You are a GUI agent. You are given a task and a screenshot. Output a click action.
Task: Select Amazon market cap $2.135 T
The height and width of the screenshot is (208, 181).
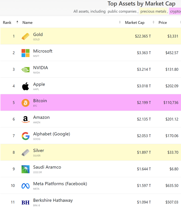pos(144,119)
